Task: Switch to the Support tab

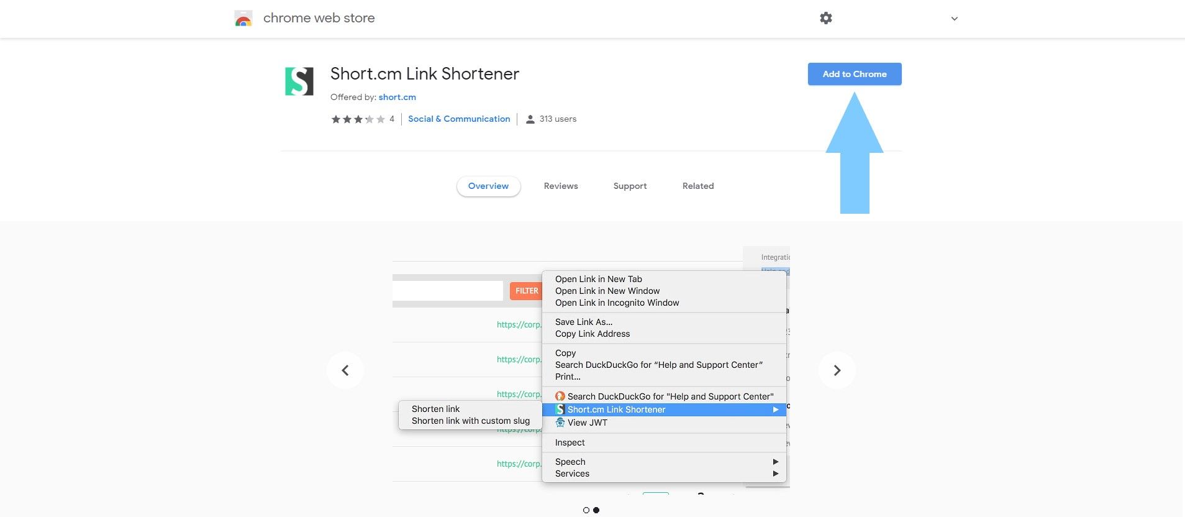Action: click(630, 186)
